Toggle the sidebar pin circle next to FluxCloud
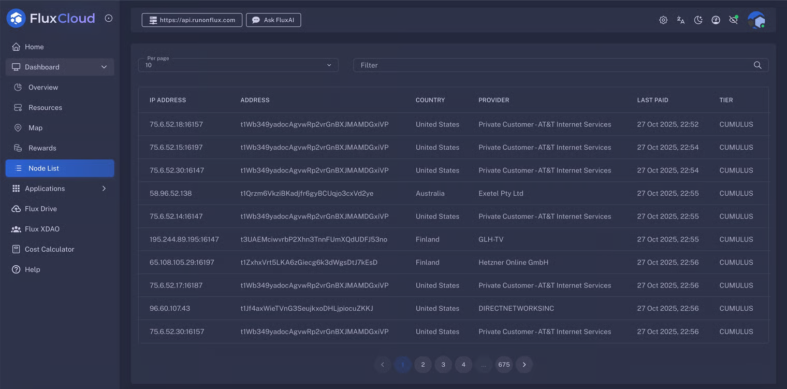Image resolution: width=787 pixels, height=389 pixels. [x=109, y=18]
